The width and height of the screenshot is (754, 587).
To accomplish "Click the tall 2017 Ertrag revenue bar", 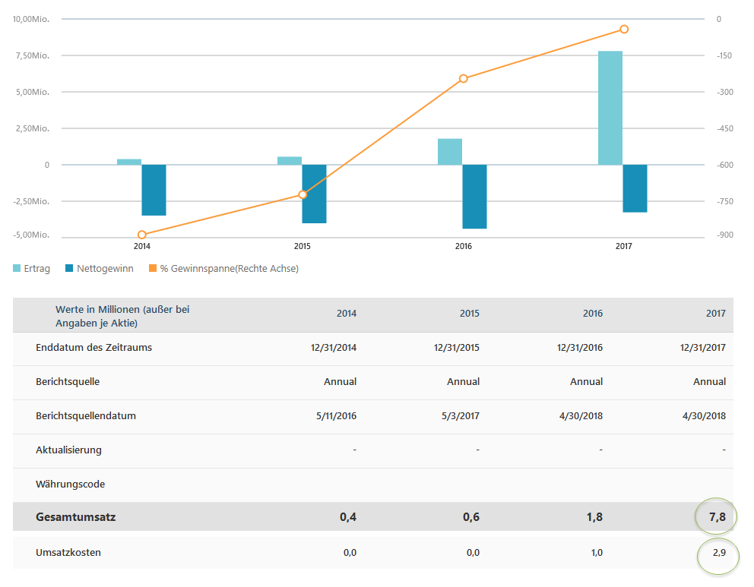I will pos(610,108).
